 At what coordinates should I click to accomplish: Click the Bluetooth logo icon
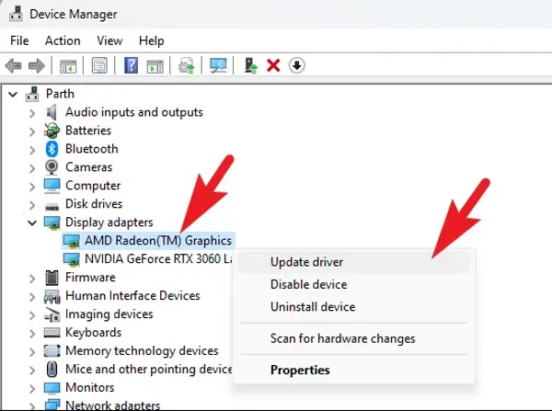(x=52, y=149)
